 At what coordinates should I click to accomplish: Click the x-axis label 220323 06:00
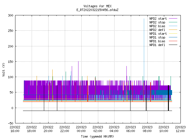tap(130, 129)
